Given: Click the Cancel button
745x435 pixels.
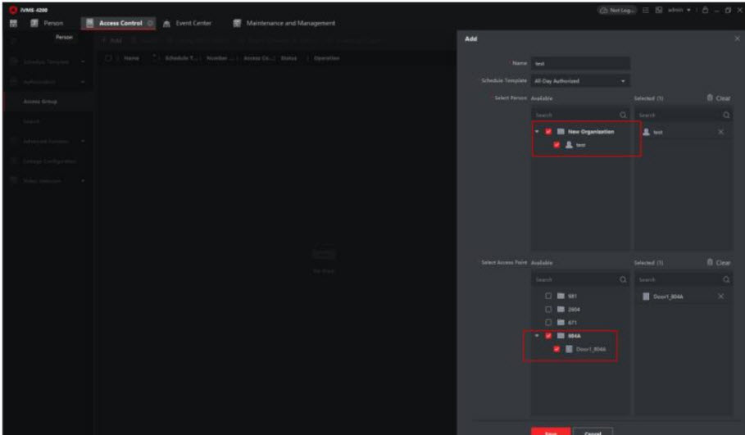Looking at the screenshot, I should [592, 431].
